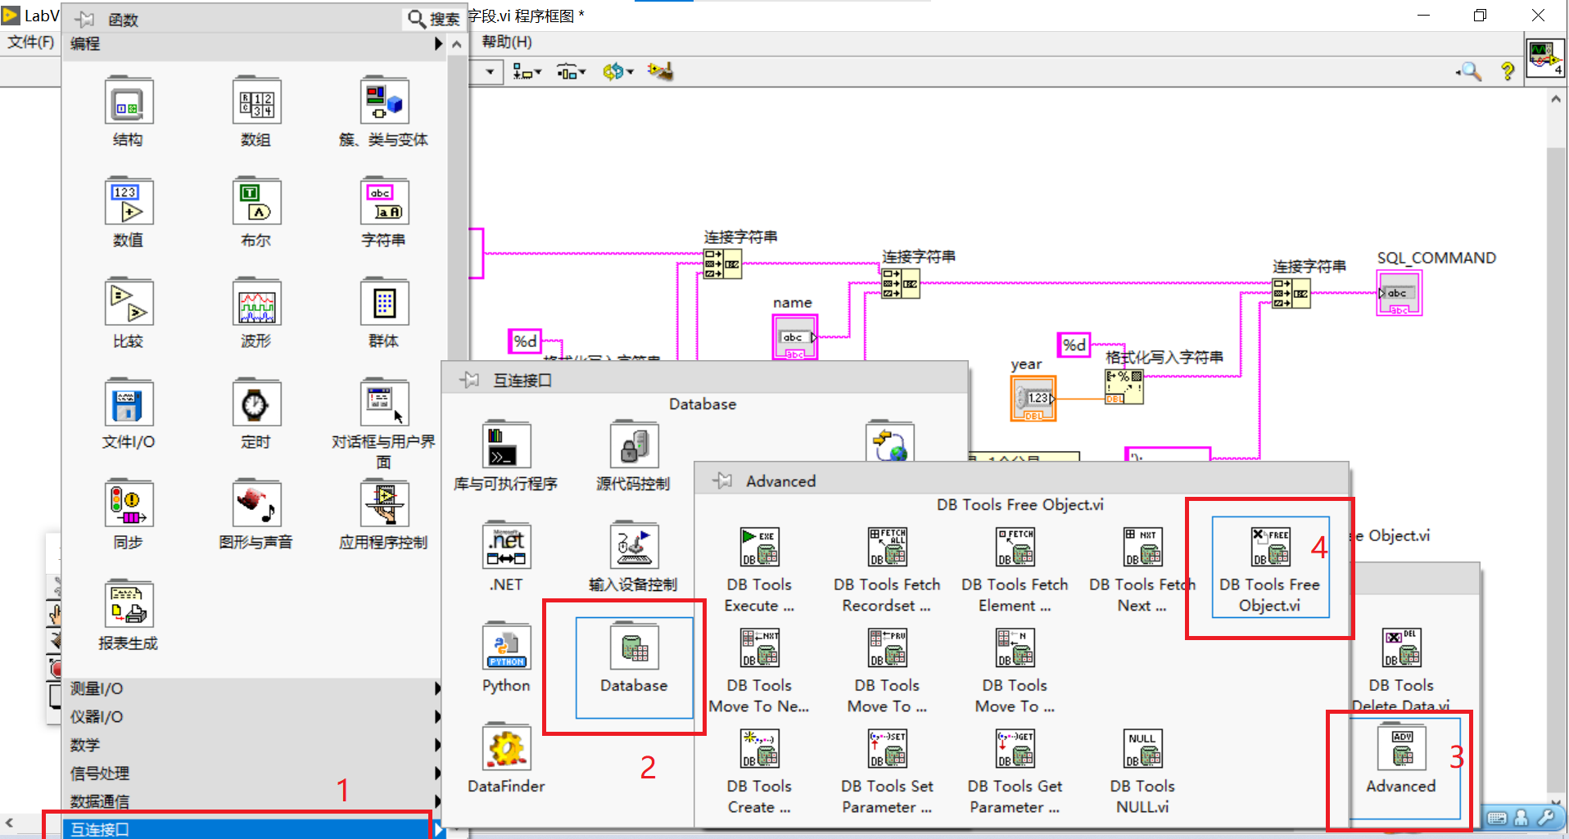Collapse the 编程 category header

click(x=254, y=43)
